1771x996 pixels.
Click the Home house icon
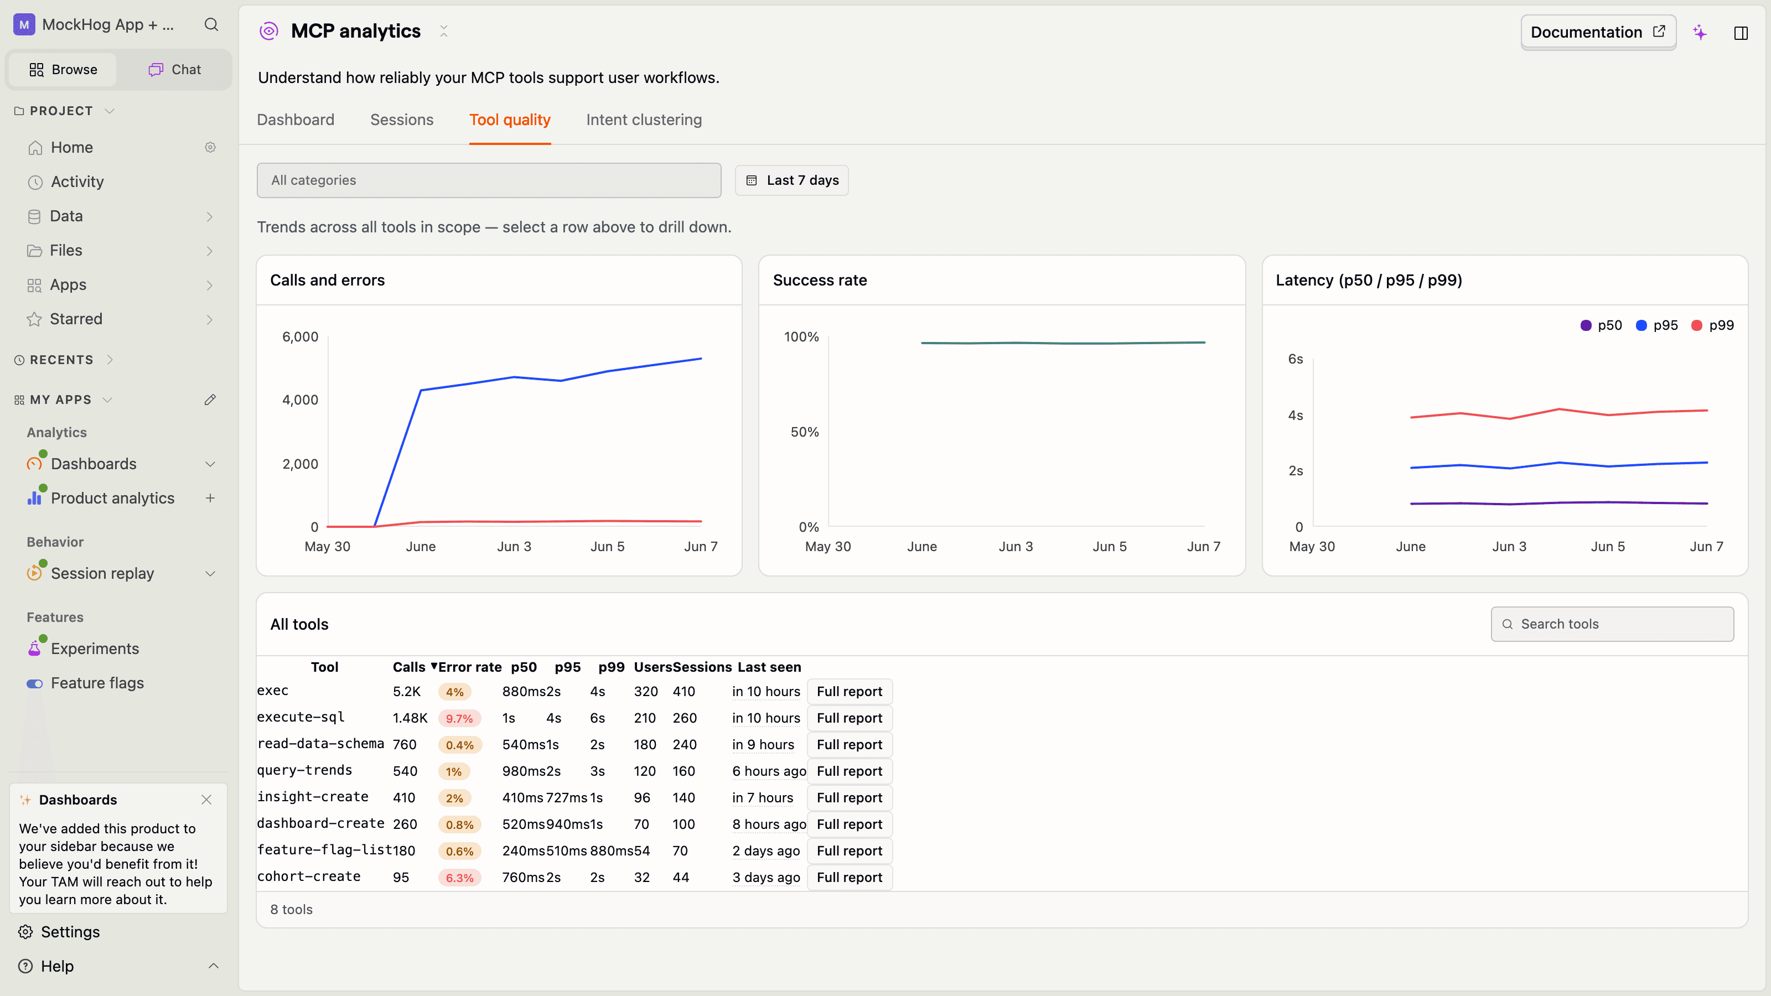(x=35, y=148)
